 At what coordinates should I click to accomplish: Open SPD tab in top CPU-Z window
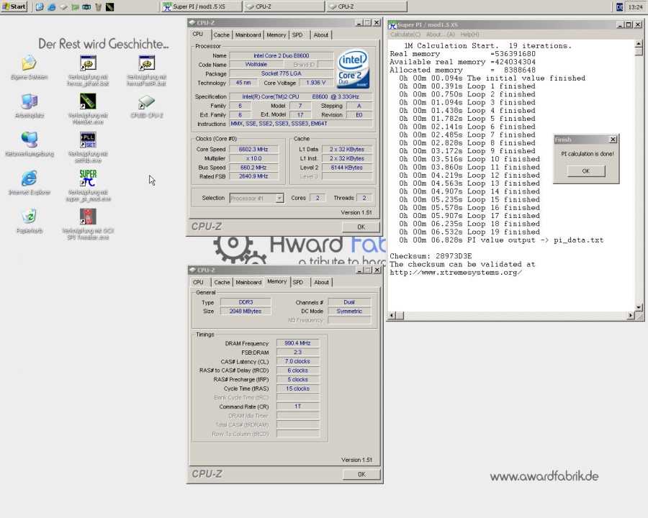[297, 35]
